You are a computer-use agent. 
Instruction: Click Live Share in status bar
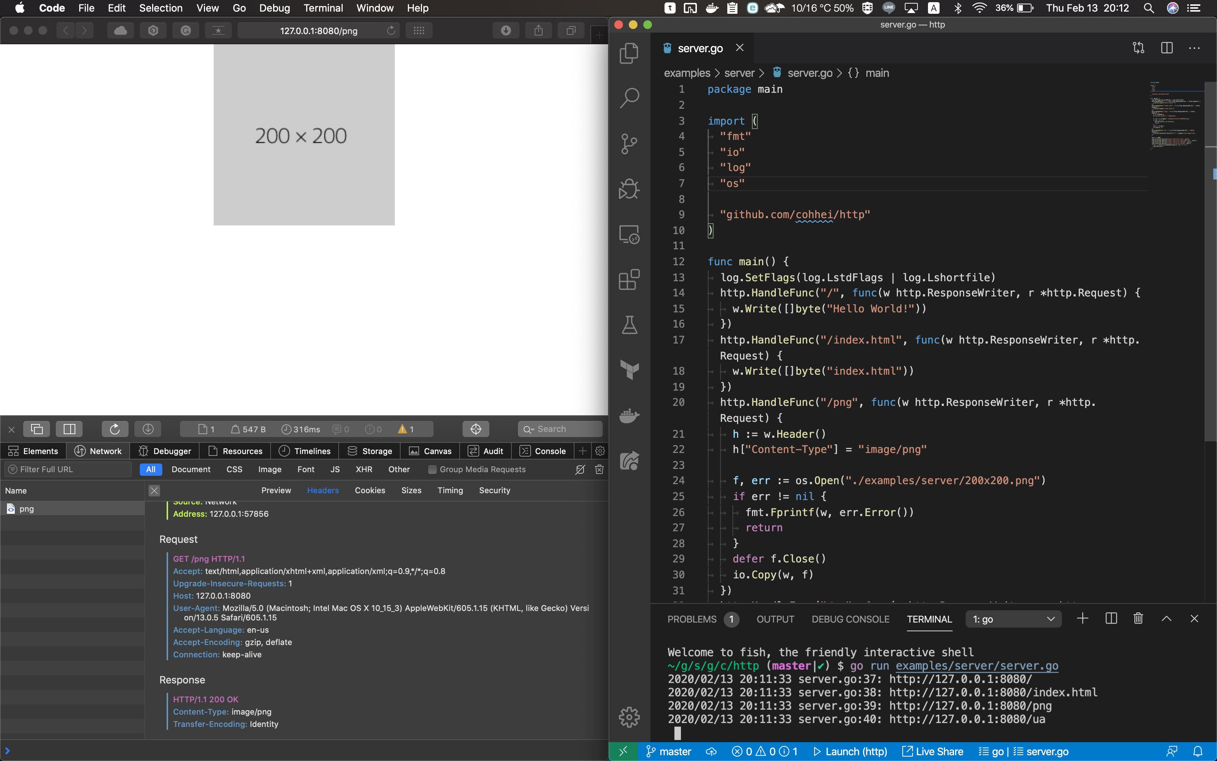pos(933,752)
